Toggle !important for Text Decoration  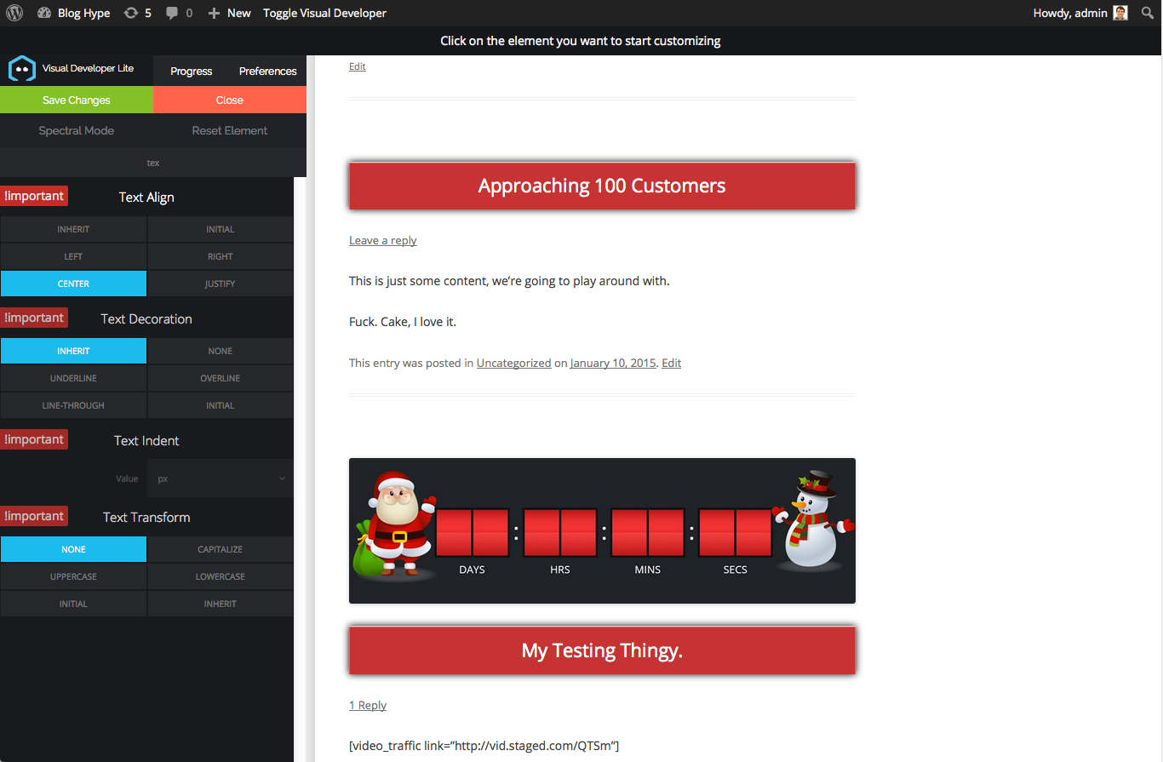34,318
